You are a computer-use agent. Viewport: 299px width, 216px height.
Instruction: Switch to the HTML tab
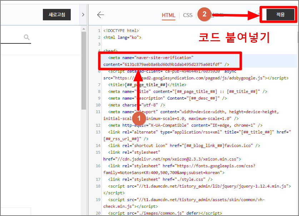coord(168,15)
